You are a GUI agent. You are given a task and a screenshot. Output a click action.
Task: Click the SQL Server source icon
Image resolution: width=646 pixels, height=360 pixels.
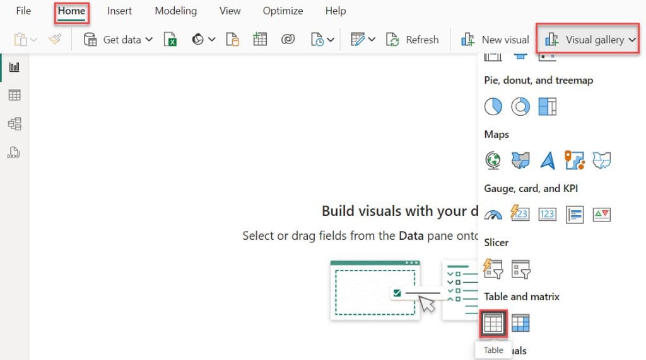pos(232,40)
